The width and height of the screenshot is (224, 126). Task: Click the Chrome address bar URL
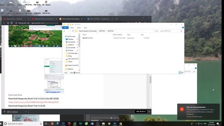pos(45,23)
